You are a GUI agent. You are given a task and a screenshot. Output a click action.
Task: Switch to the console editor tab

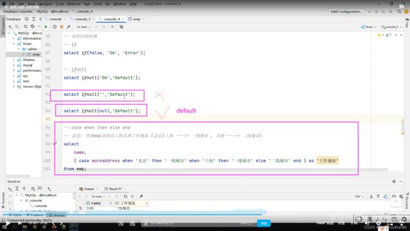pos(55,19)
